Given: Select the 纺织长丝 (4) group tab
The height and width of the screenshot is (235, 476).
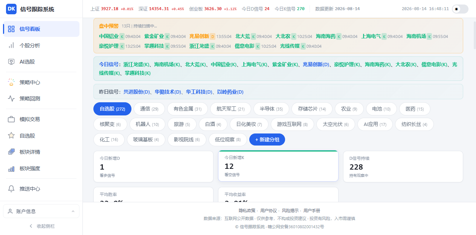Looking at the screenshot, I should tap(414, 124).
